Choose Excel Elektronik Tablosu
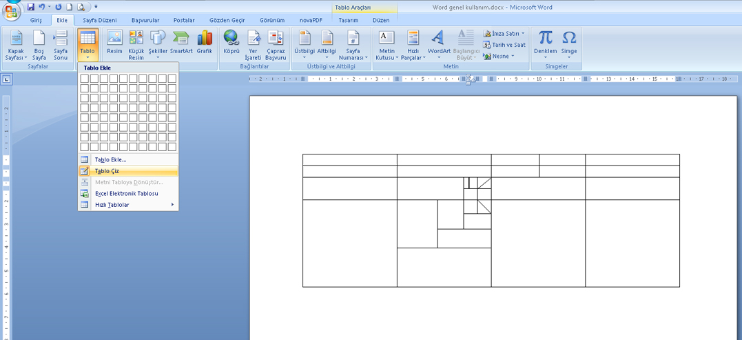This screenshot has height=340, width=742. coord(128,194)
